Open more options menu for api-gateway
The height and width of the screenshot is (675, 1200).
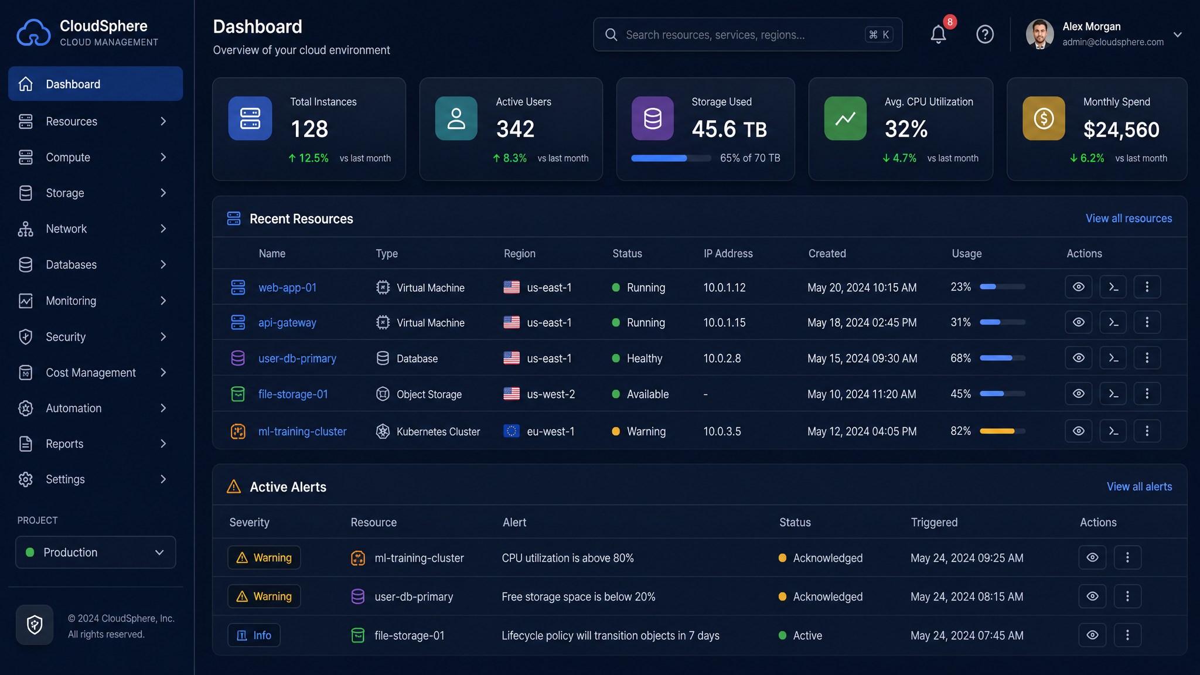(x=1147, y=322)
